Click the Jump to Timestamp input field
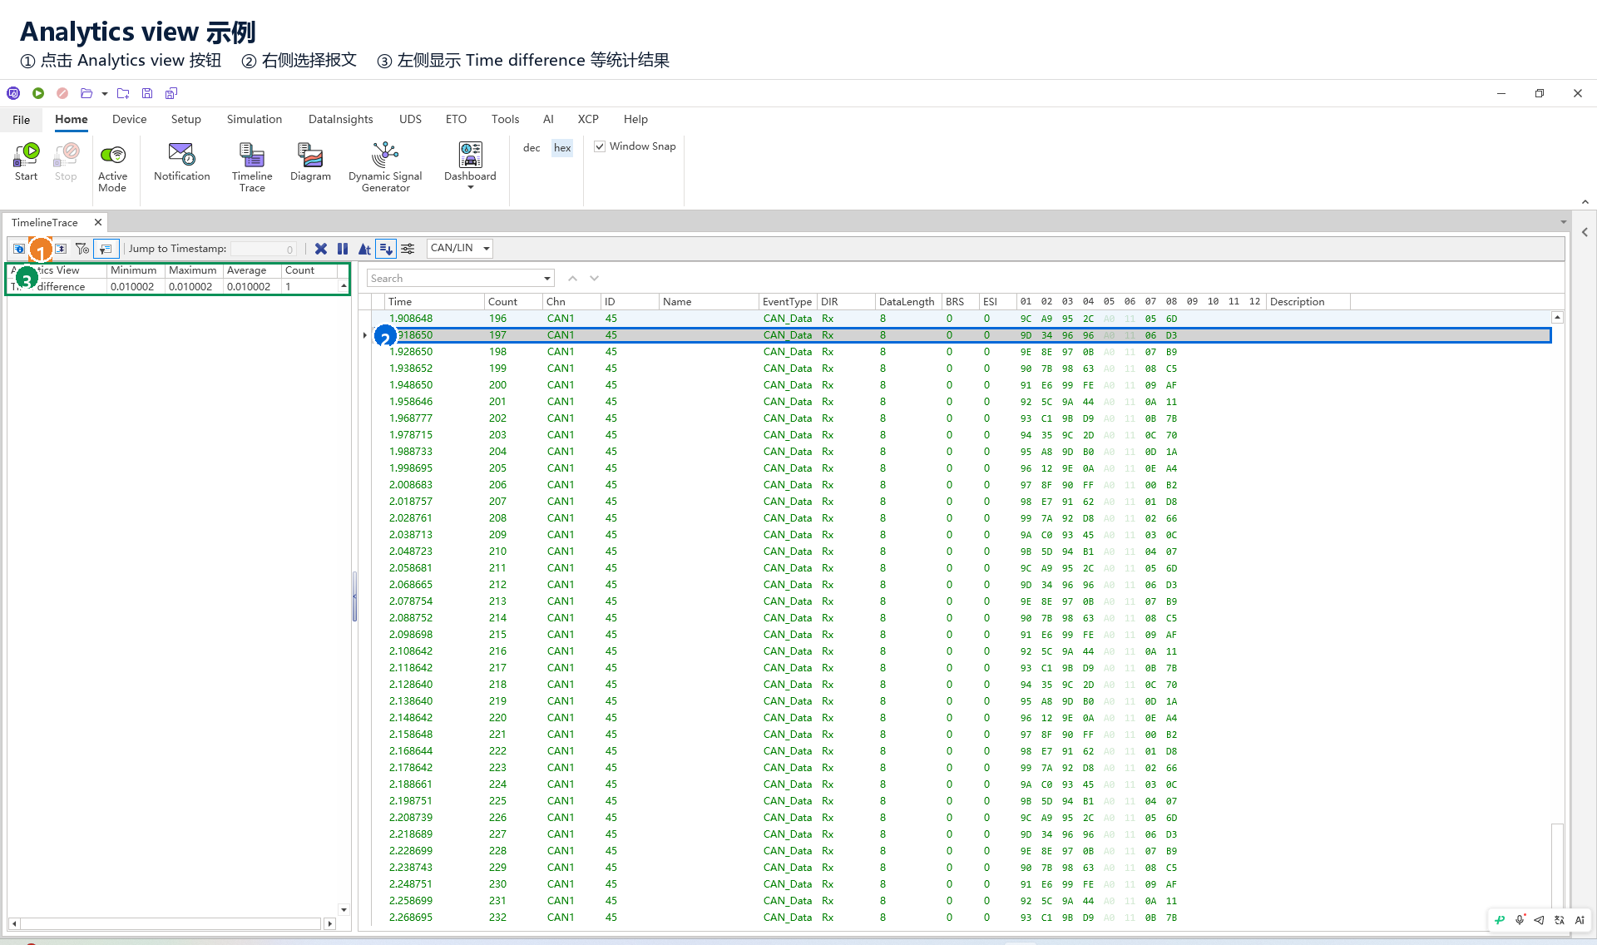The width and height of the screenshot is (1597, 945). (x=264, y=249)
